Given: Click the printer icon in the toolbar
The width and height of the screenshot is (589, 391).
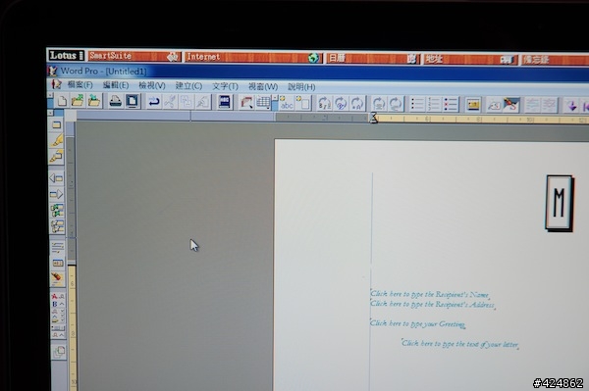Looking at the screenshot, I should (115, 101).
